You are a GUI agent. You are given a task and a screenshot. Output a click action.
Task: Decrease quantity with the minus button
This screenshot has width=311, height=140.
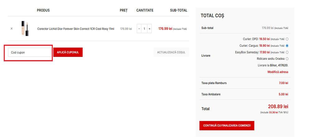click(139, 29)
